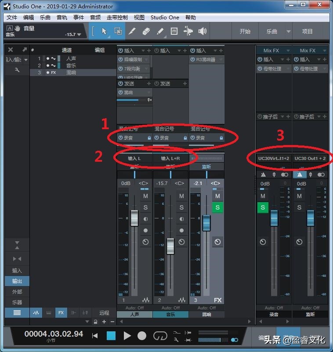Show 乐器 panel in sidebar
The image size is (333, 352).
click(17, 302)
